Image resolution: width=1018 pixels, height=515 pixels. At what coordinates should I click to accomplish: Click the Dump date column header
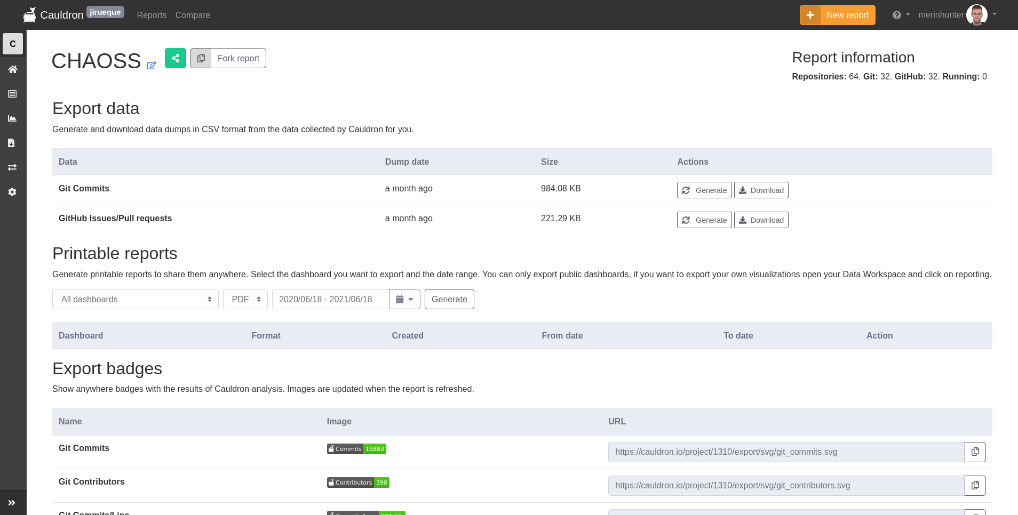coord(407,162)
